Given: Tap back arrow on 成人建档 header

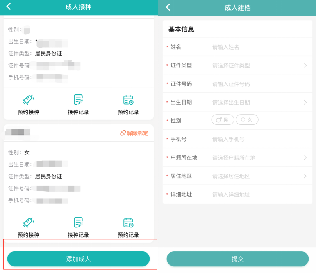Looking at the screenshot, I should [168, 7].
